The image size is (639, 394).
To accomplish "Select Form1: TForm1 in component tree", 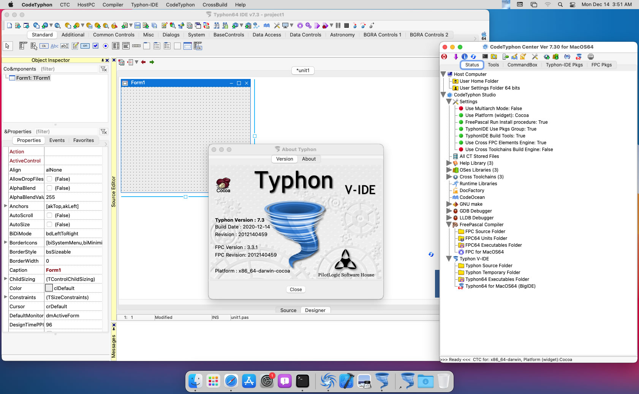I will pos(33,78).
